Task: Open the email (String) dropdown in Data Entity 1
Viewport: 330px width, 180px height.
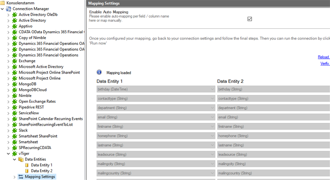Action: 212,117
